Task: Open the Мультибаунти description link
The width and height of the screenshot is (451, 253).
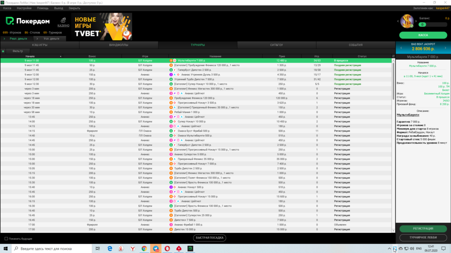Action: [x=408, y=115]
